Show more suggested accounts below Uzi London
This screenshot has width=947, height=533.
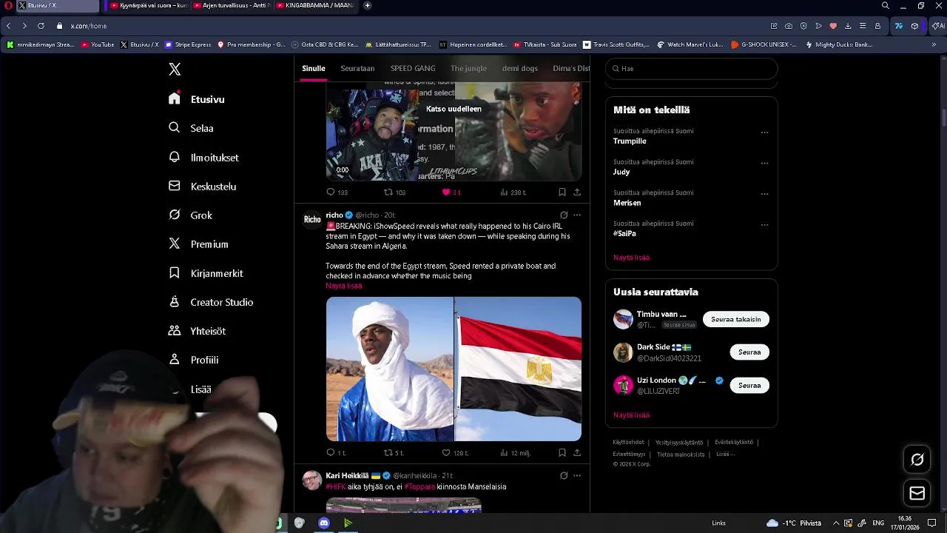coord(631,415)
